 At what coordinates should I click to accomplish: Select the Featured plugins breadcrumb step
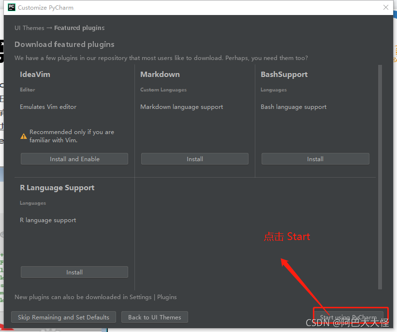(x=79, y=28)
